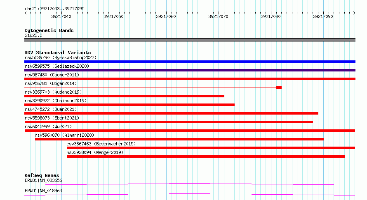Click ruler position 39217050

[x=113, y=16]
